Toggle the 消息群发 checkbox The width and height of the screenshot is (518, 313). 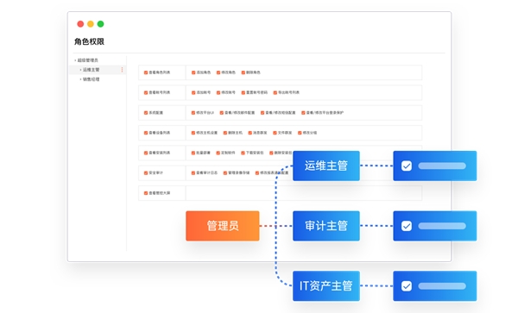[250, 133]
